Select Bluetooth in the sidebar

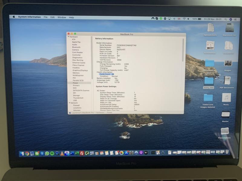76,47
